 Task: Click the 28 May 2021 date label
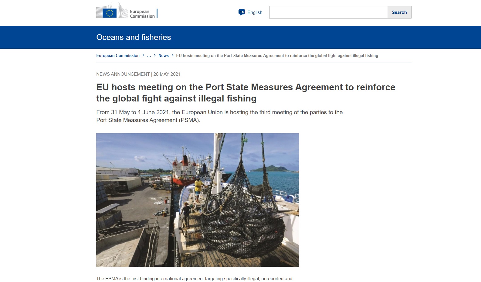167,74
